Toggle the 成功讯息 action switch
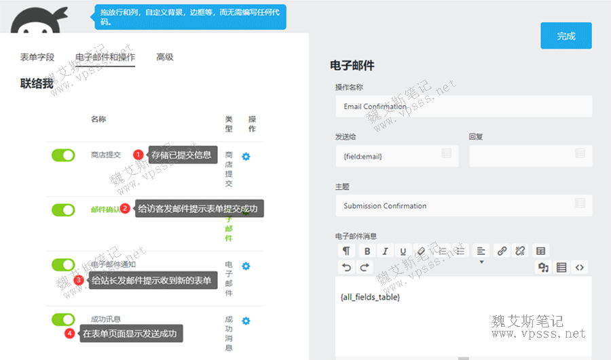 click(63, 320)
